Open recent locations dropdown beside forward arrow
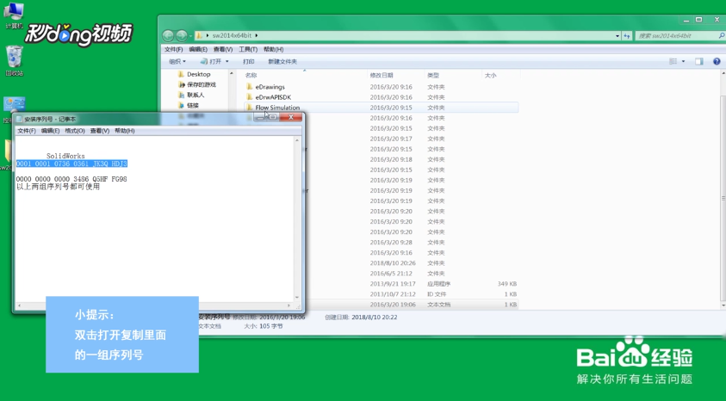Screen dimensions: 726x401 pos(190,36)
